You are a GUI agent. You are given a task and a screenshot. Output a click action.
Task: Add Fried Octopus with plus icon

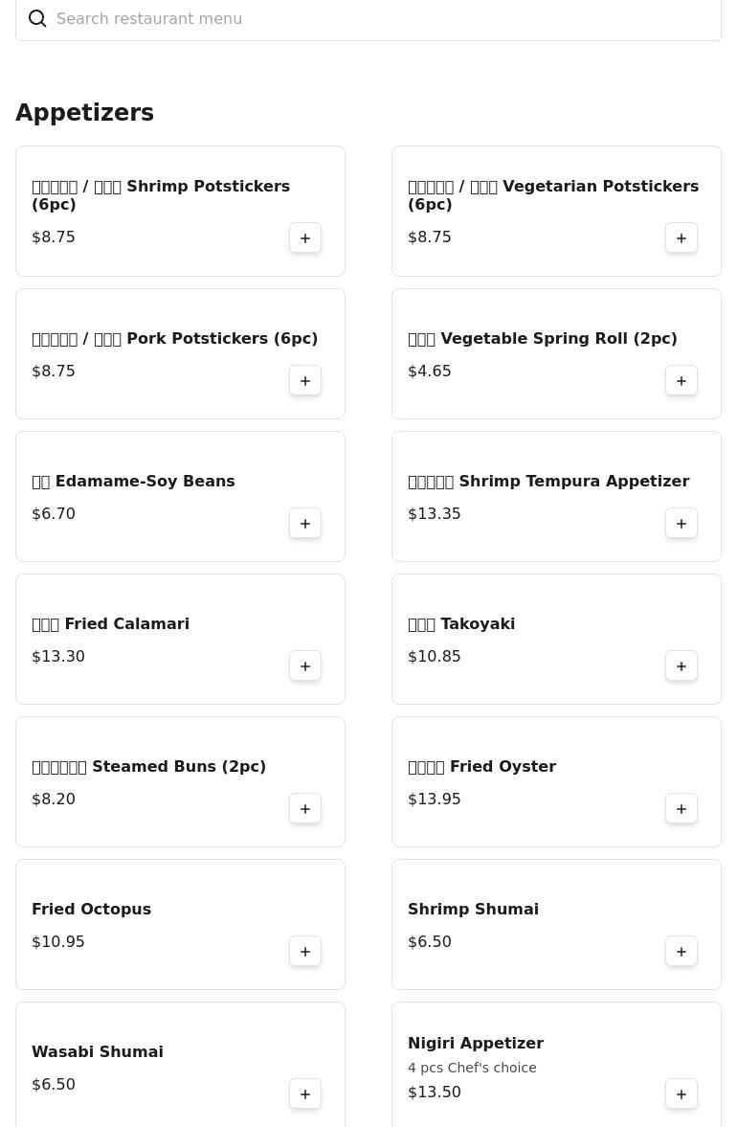coord(305,952)
